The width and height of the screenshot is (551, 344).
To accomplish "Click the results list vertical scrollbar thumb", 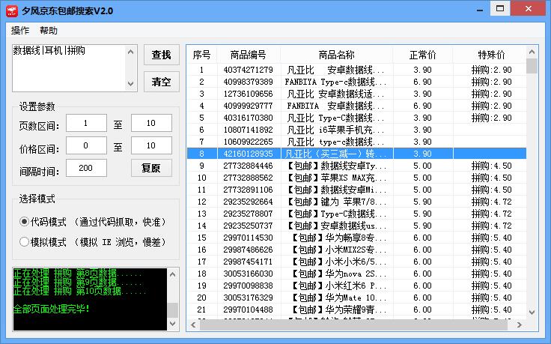I will tap(532, 66).
